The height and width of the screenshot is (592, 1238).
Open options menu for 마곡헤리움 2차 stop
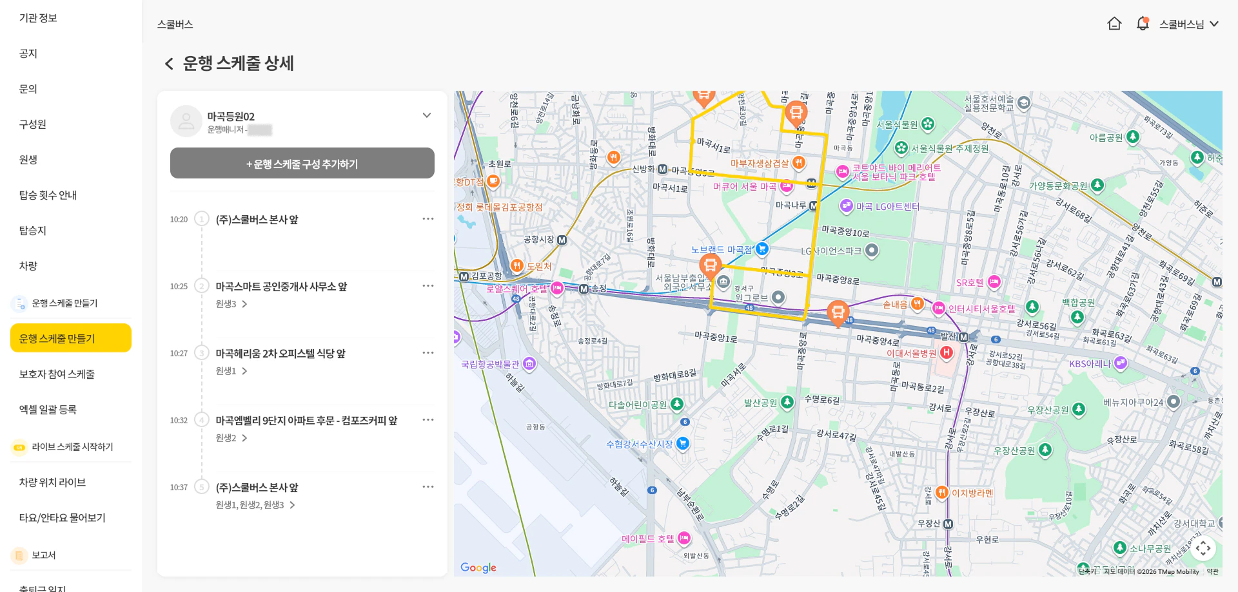[x=427, y=353]
